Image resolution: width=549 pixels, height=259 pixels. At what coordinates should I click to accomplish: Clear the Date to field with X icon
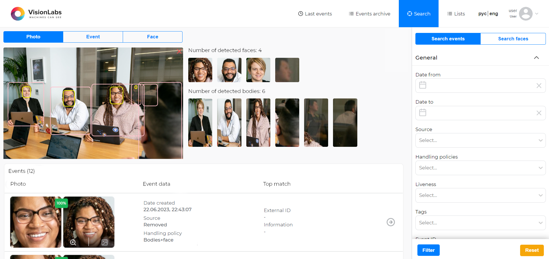(539, 113)
